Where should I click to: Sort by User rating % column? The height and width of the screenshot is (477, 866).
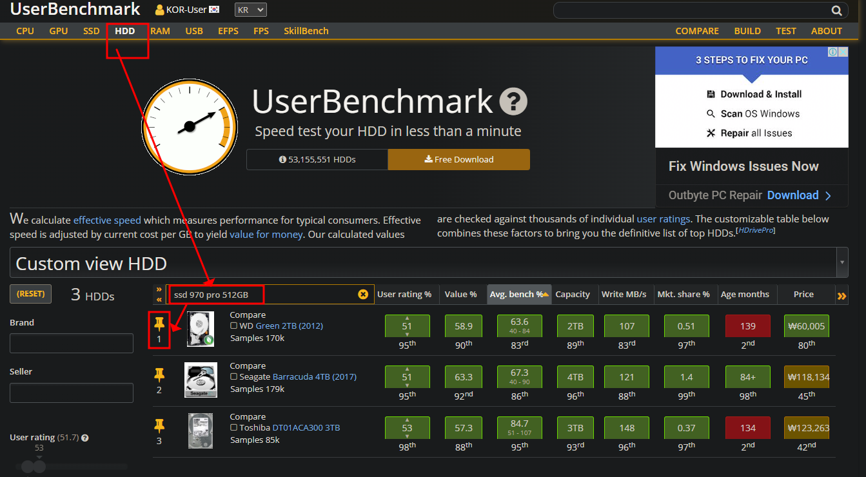point(404,295)
